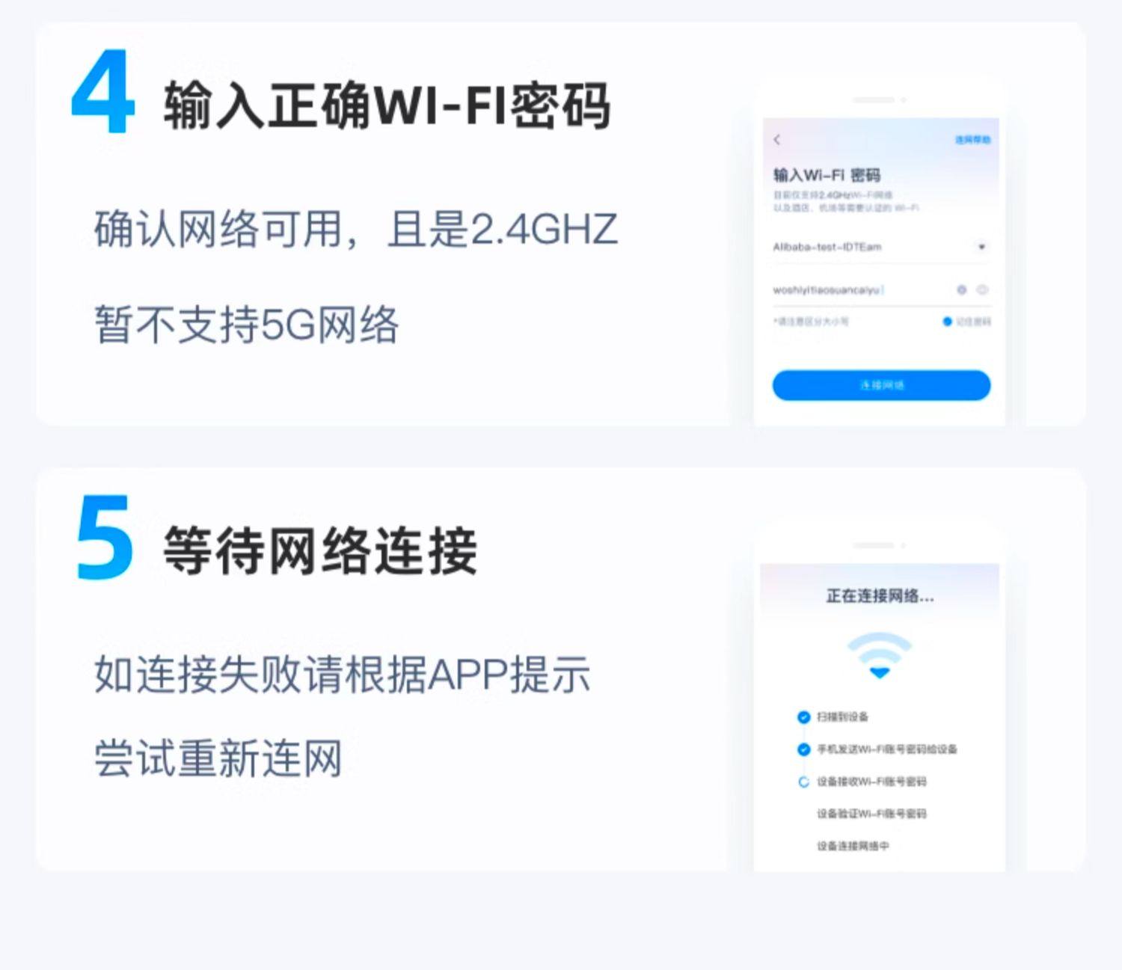Click the 输入正确WI-FI密码 heading

click(x=387, y=105)
